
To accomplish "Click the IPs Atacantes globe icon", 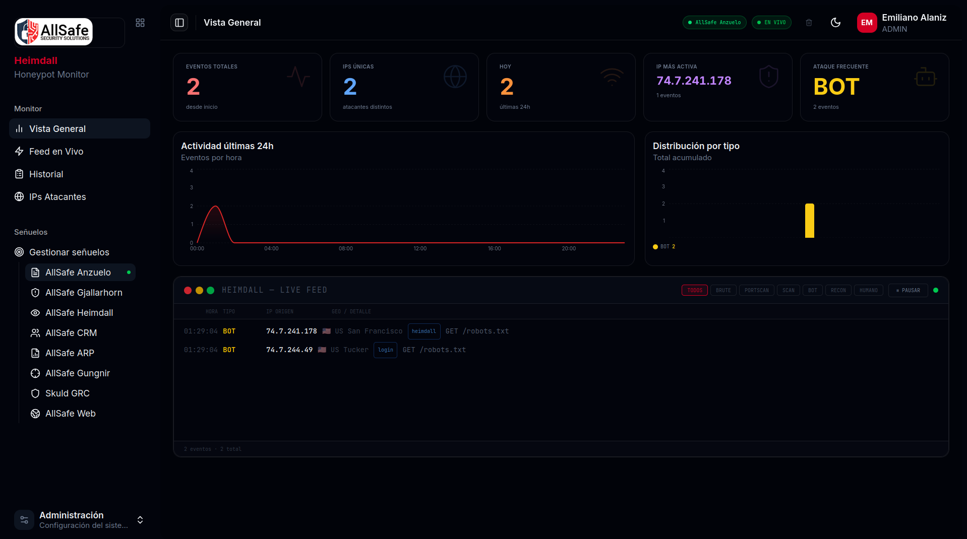I will pyautogui.click(x=19, y=196).
